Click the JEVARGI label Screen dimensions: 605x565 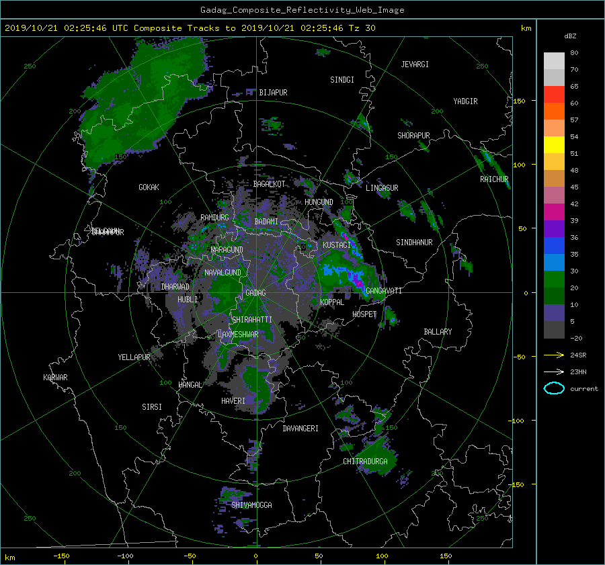point(415,64)
